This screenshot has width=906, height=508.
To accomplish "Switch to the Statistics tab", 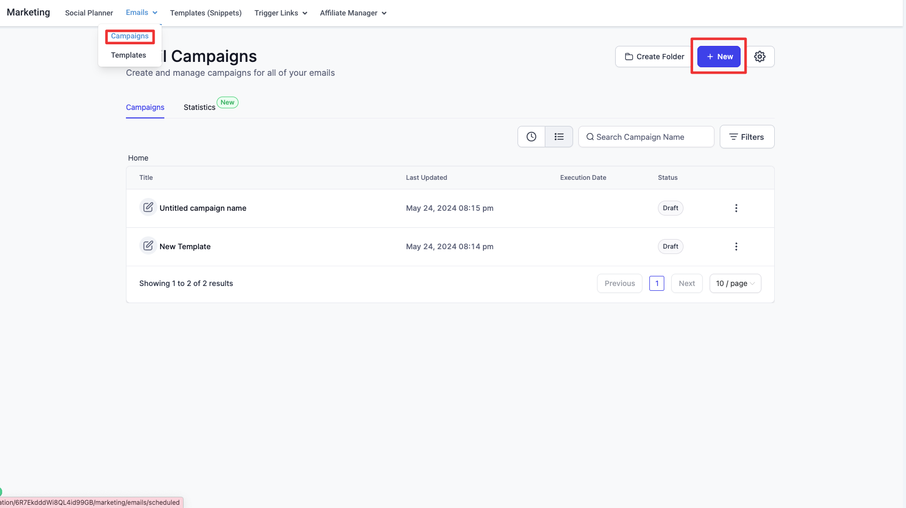I will point(200,107).
